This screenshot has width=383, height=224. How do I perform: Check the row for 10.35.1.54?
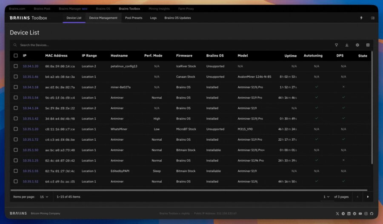pyautogui.click(x=16, y=98)
